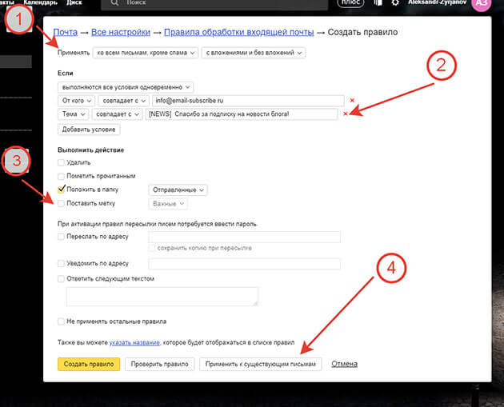The width and height of the screenshot is (504, 407).
Task: Open 'Все настройки' breadcrumb link
Action: click(121, 32)
